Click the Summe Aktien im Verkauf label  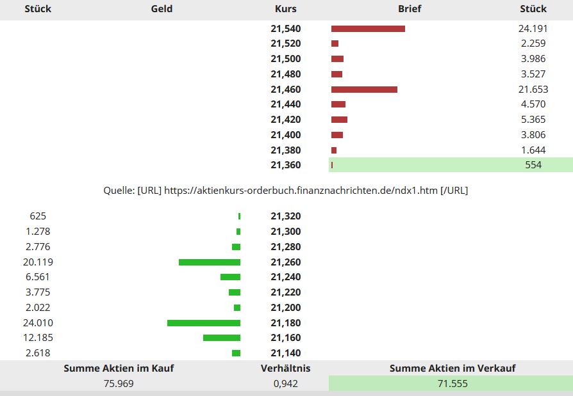click(x=453, y=368)
